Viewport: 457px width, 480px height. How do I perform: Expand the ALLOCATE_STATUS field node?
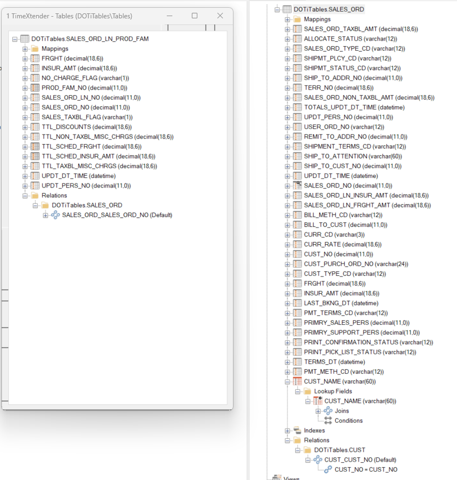287,39
